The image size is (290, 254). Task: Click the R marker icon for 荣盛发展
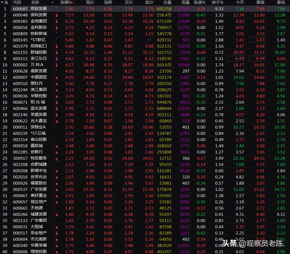click(57, 115)
